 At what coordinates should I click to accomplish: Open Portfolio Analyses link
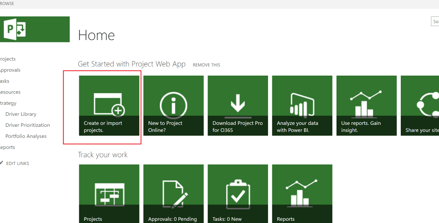26,136
